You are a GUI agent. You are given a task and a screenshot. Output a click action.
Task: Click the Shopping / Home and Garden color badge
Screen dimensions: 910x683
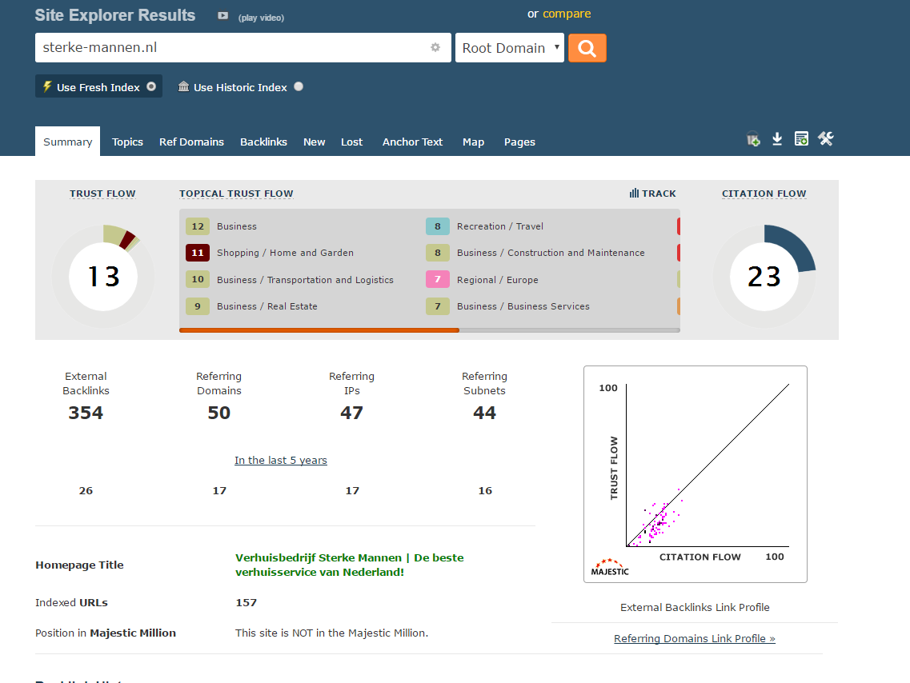[197, 253]
